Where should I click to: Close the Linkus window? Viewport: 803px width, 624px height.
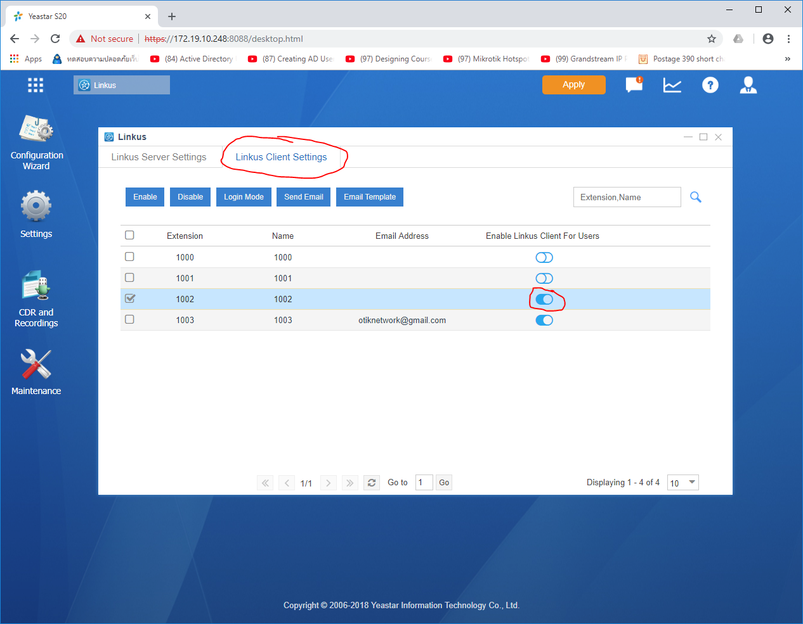[x=719, y=137]
